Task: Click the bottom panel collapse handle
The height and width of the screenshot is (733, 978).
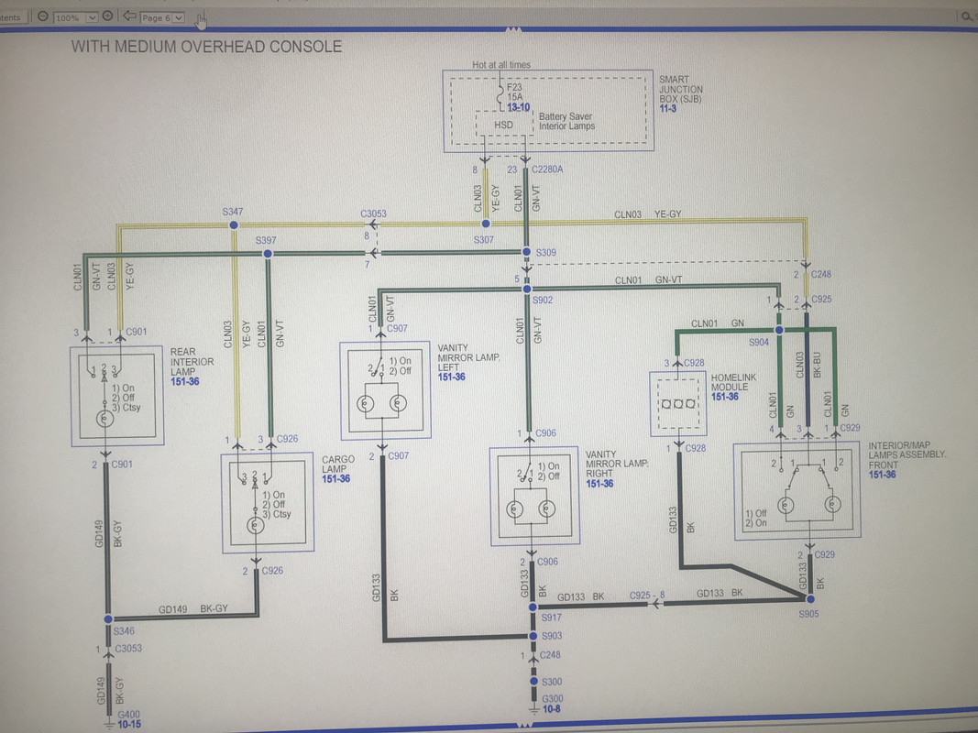Action: 524,725
